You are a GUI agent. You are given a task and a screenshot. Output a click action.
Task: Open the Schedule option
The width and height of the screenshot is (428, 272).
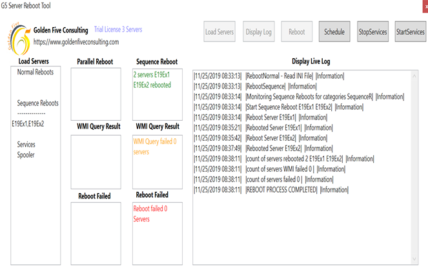coord(334,32)
